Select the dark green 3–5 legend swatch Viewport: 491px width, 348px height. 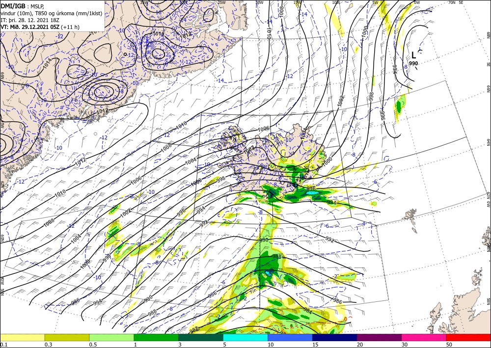pos(201,337)
